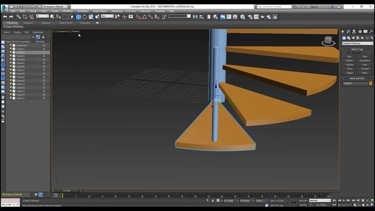375x211 pixels.
Task: Open the Modifiers menu
Action: click(x=67, y=11)
